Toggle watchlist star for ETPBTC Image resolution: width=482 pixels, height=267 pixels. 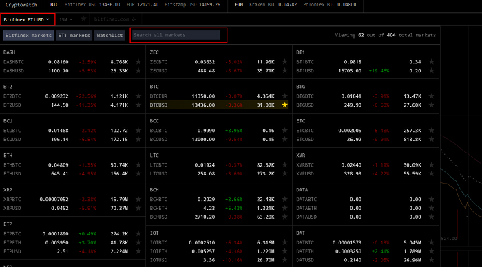(x=138, y=234)
